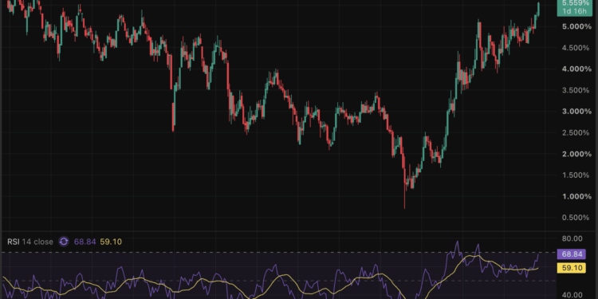This screenshot has height=299, width=598.
Task: Click the purple RSI refresh icon
Action: (64, 242)
